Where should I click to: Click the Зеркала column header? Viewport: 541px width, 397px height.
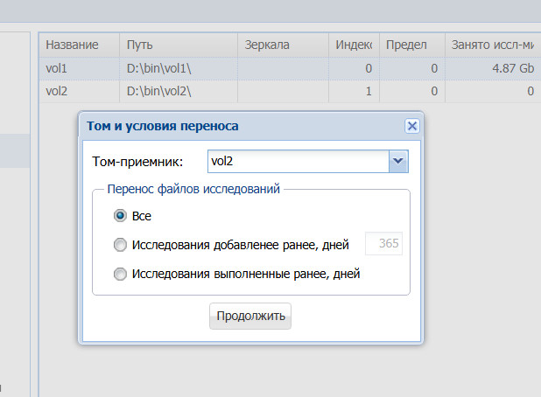click(283, 45)
